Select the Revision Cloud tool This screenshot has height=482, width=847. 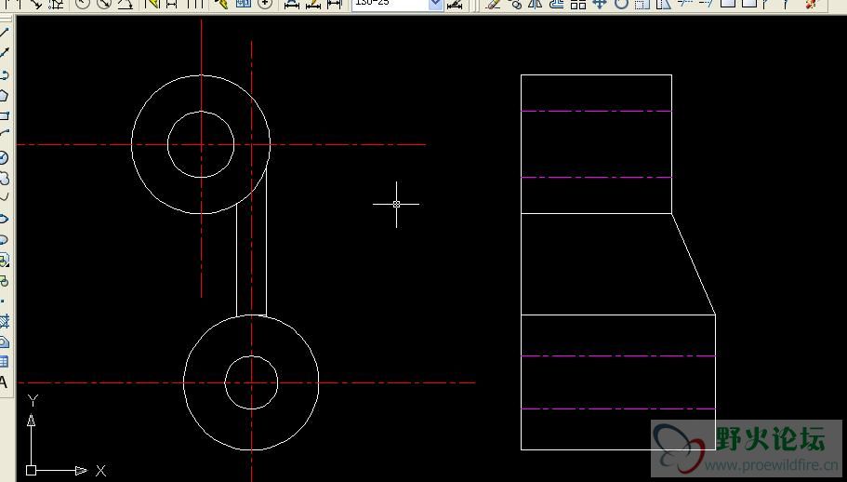pos(5,178)
